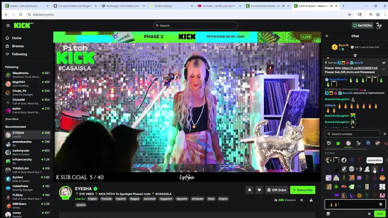Collapse the chat panel with arrow icon
388x218 pixels.
[x=327, y=36]
